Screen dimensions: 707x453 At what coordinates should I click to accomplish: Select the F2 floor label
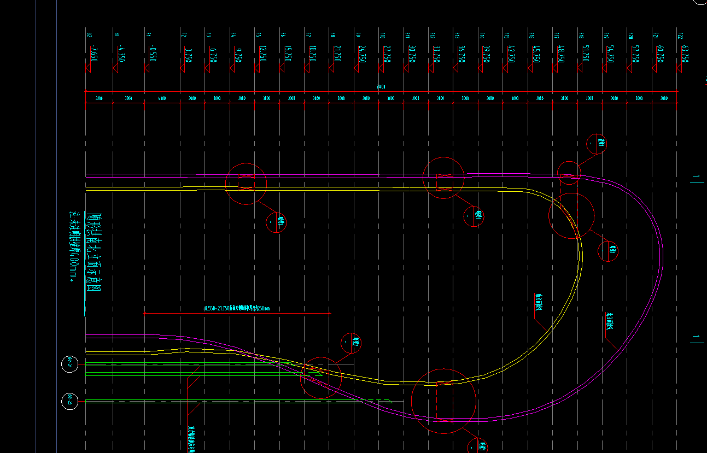point(184,35)
